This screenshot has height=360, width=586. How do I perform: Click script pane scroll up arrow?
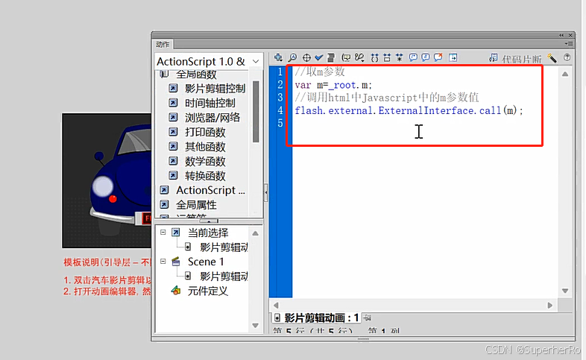(565, 74)
